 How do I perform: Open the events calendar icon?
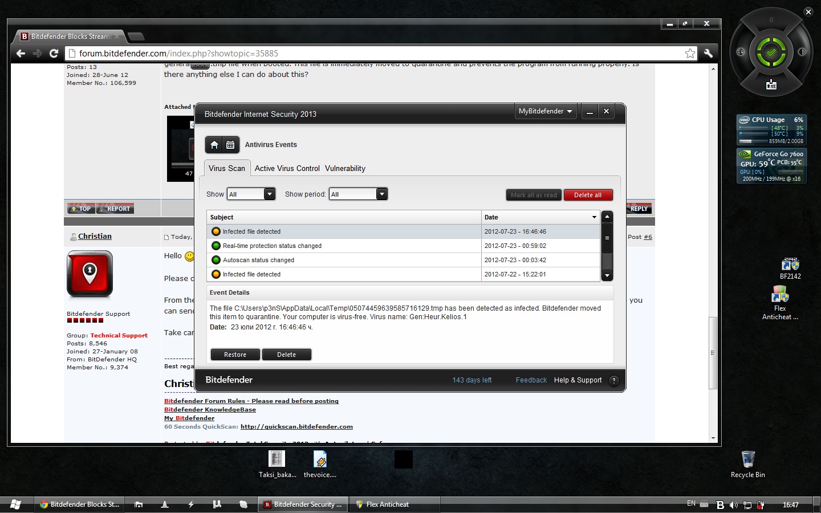[230, 145]
